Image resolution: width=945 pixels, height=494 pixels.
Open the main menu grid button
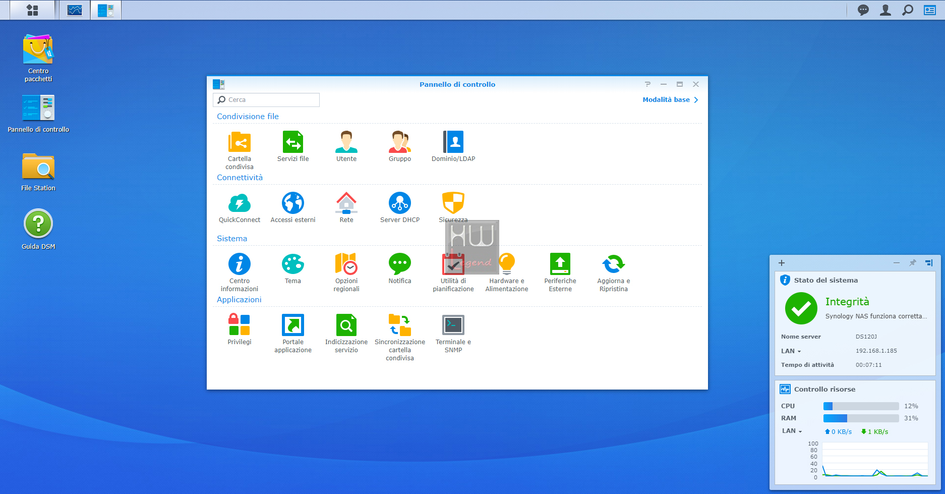click(32, 10)
